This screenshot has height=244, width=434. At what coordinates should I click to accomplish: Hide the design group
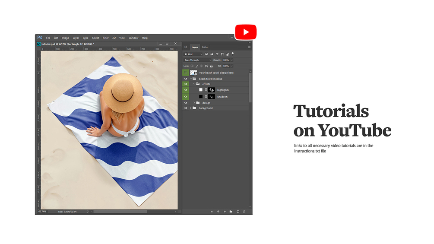pyautogui.click(x=186, y=103)
